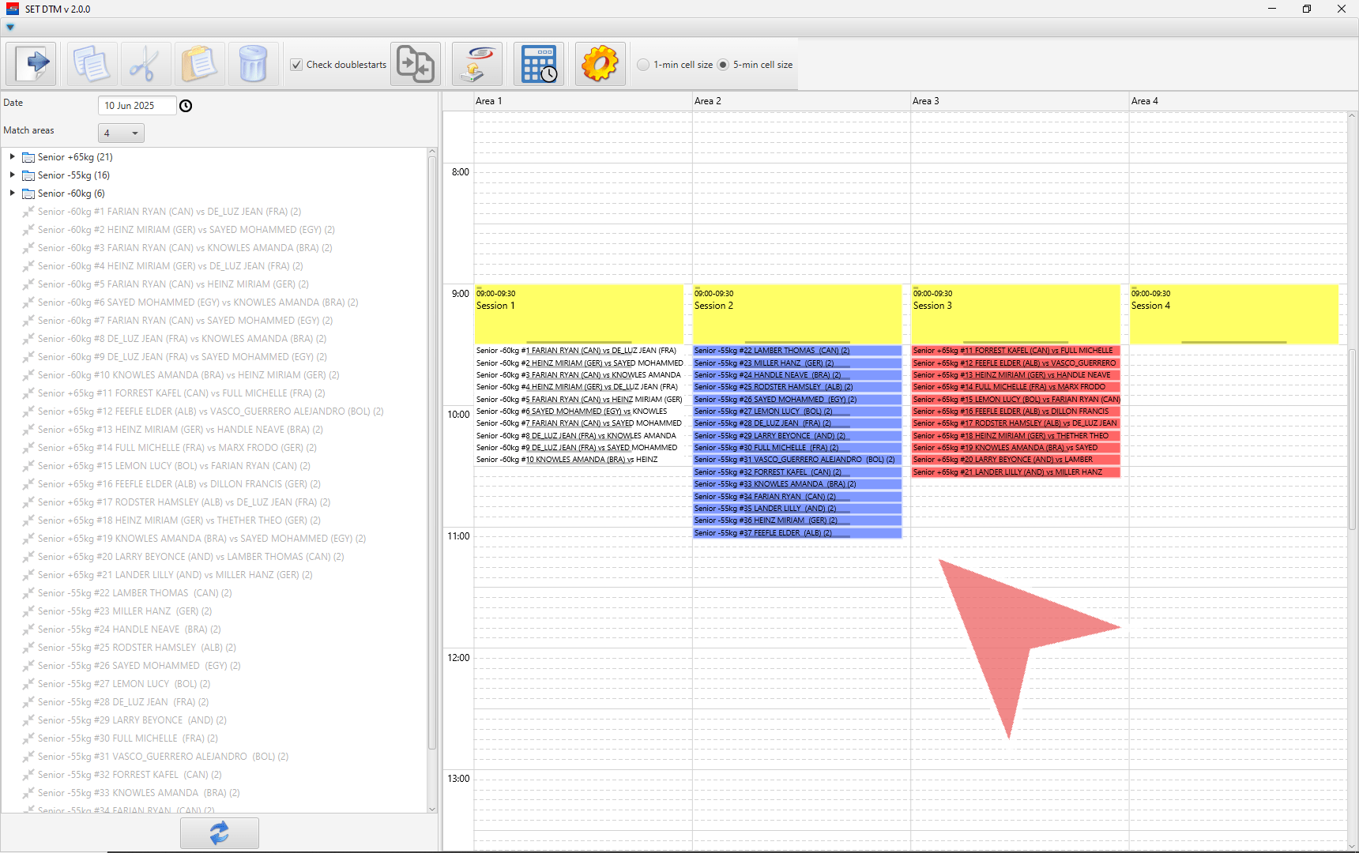Expand the Senior -55kg category folder
The width and height of the screenshot is (1359, 853).
[x=13, y=175]
